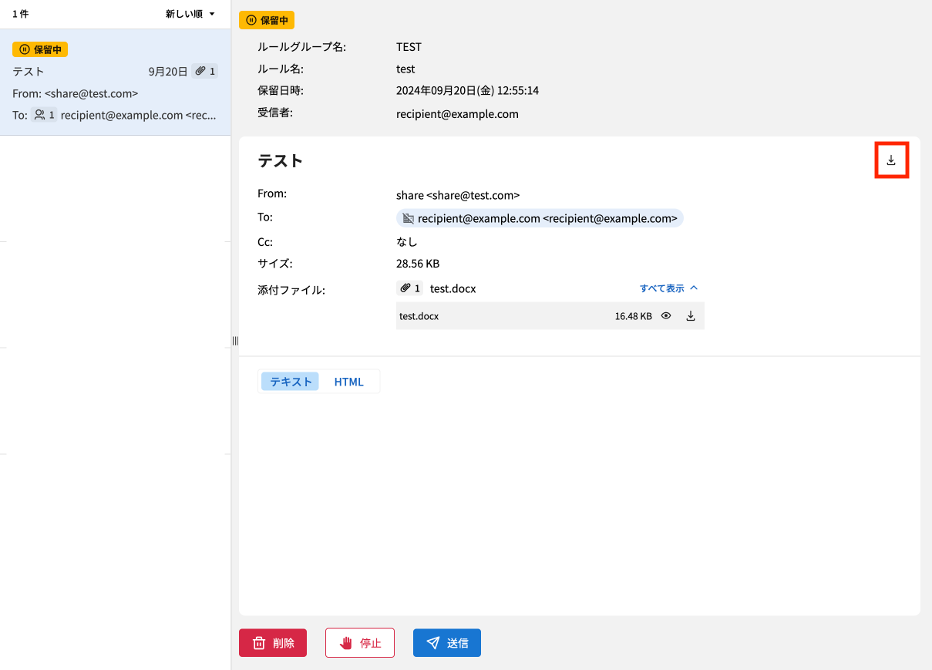Click the recipients count icon in list item
The image size is (932, 670).
click(44, 115)
